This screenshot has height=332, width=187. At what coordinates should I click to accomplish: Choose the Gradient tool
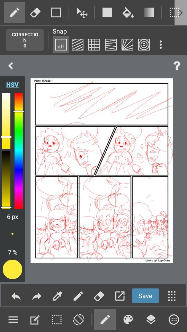149,13
